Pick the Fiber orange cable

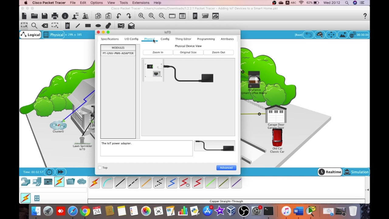coord(146,183)
